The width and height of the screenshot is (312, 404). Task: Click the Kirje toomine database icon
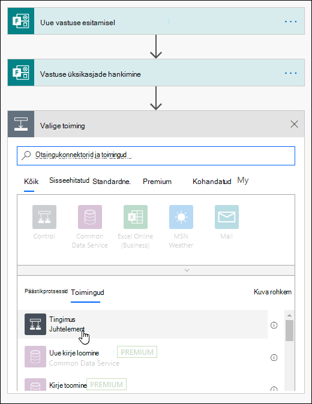35,385
